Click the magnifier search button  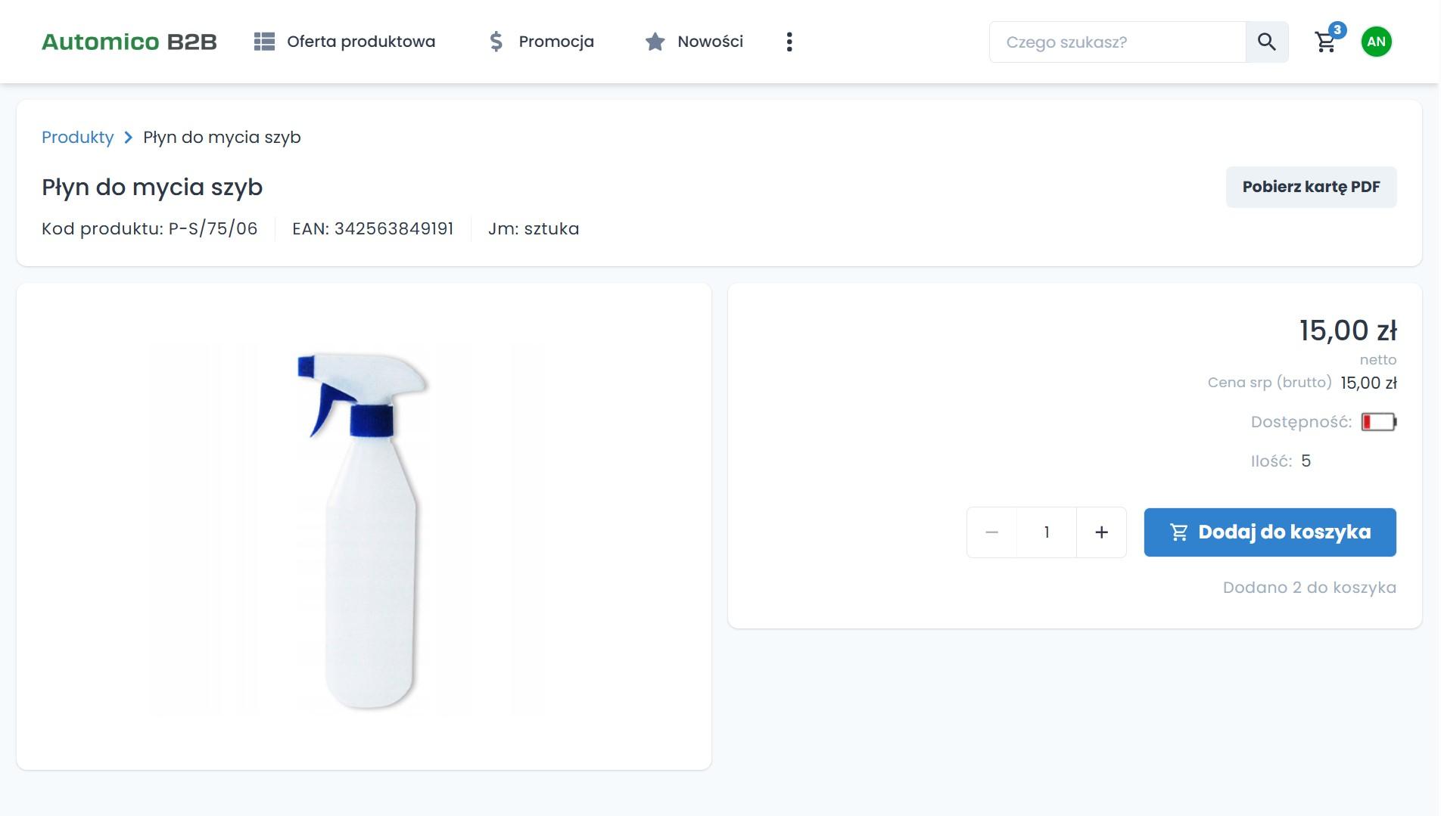[x=1267, y=42]
